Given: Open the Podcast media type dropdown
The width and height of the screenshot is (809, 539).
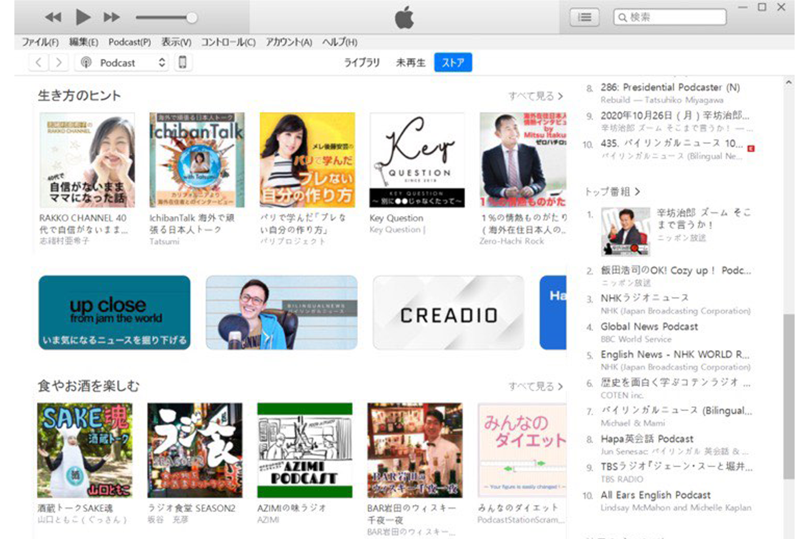Looking at the screenshot, I should (122, 62).
